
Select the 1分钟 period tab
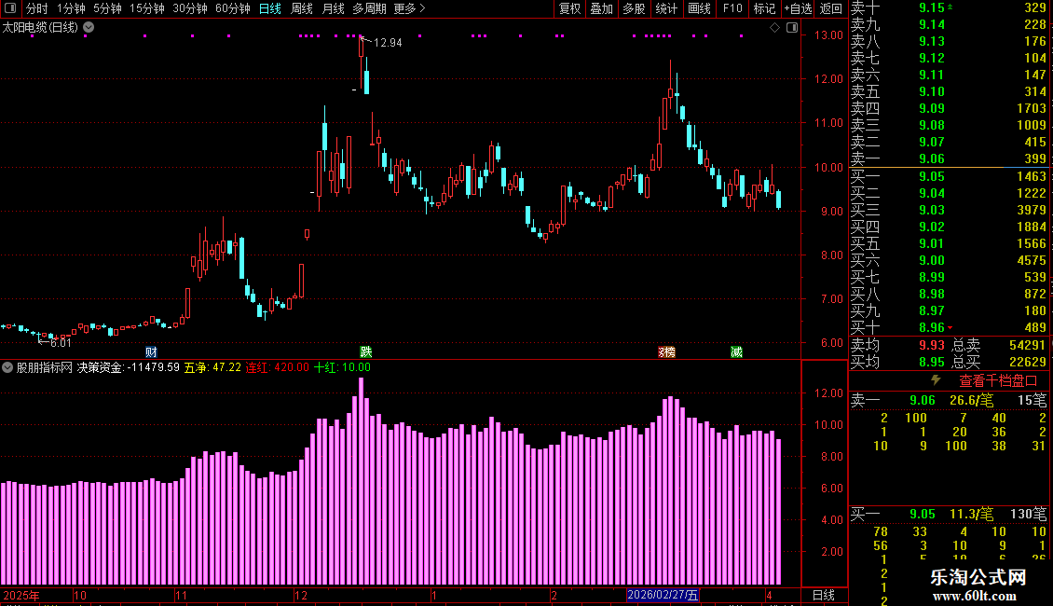(x=71, y=8)
